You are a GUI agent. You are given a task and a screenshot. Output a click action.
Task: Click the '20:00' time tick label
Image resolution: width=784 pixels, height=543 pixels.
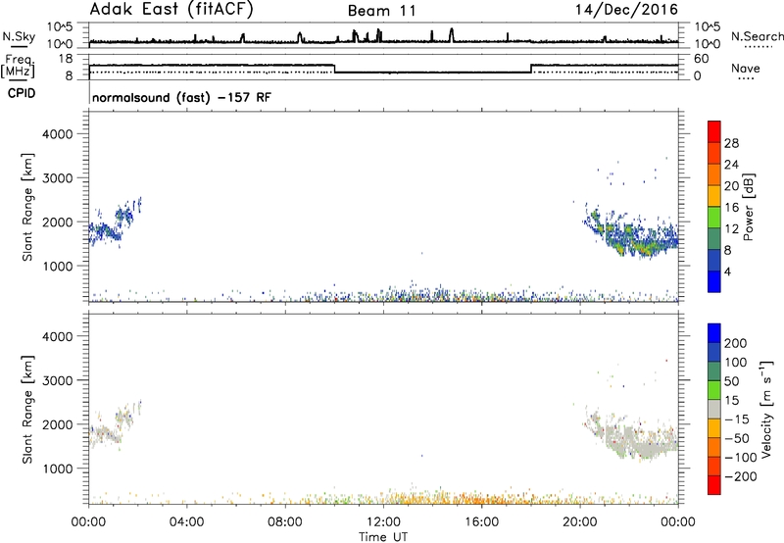click(580, 522)
